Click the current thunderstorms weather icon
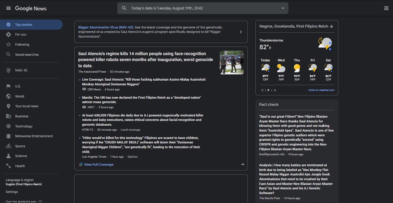The height and width of the screenshot is (203, 393). (x=325, y=44)
